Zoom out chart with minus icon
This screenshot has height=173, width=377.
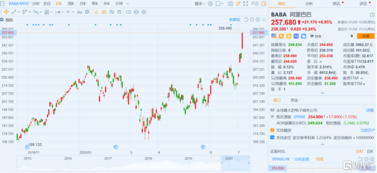pyautogui.click(x=252, y=20)
